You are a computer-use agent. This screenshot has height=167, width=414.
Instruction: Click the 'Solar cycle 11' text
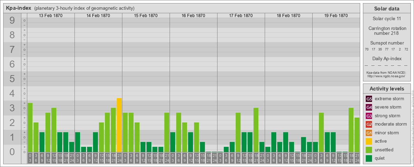tap(387, 19)
